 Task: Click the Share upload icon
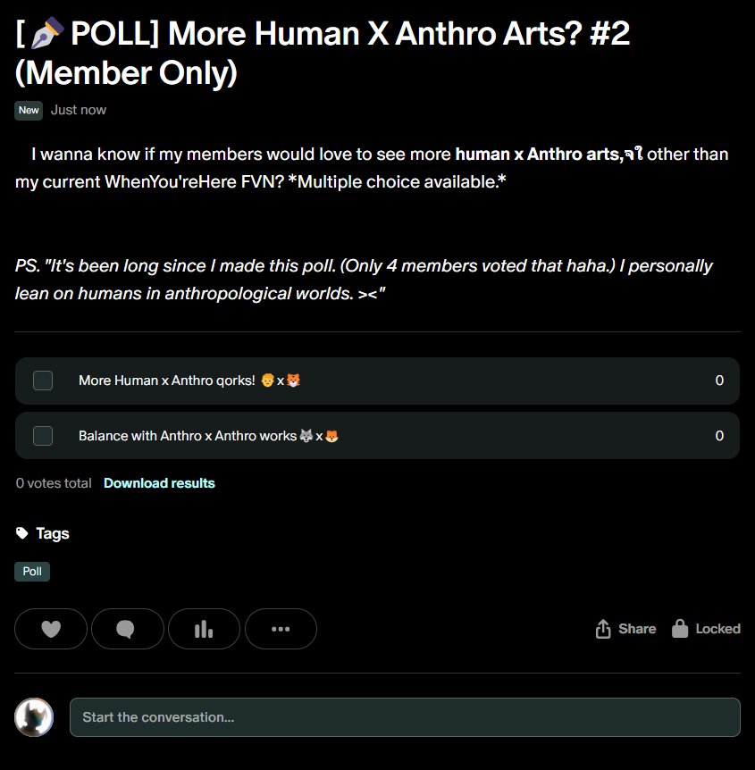coord(603,629)
